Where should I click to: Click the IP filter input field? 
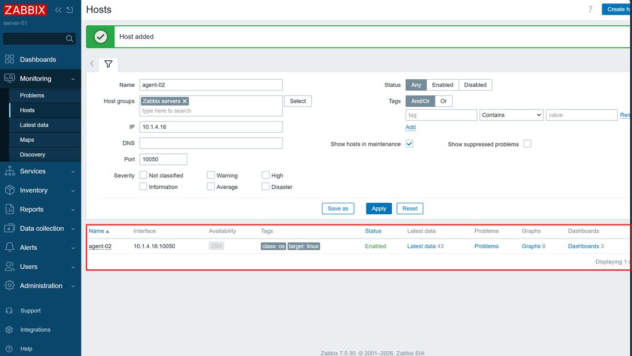tap(211, 126)
